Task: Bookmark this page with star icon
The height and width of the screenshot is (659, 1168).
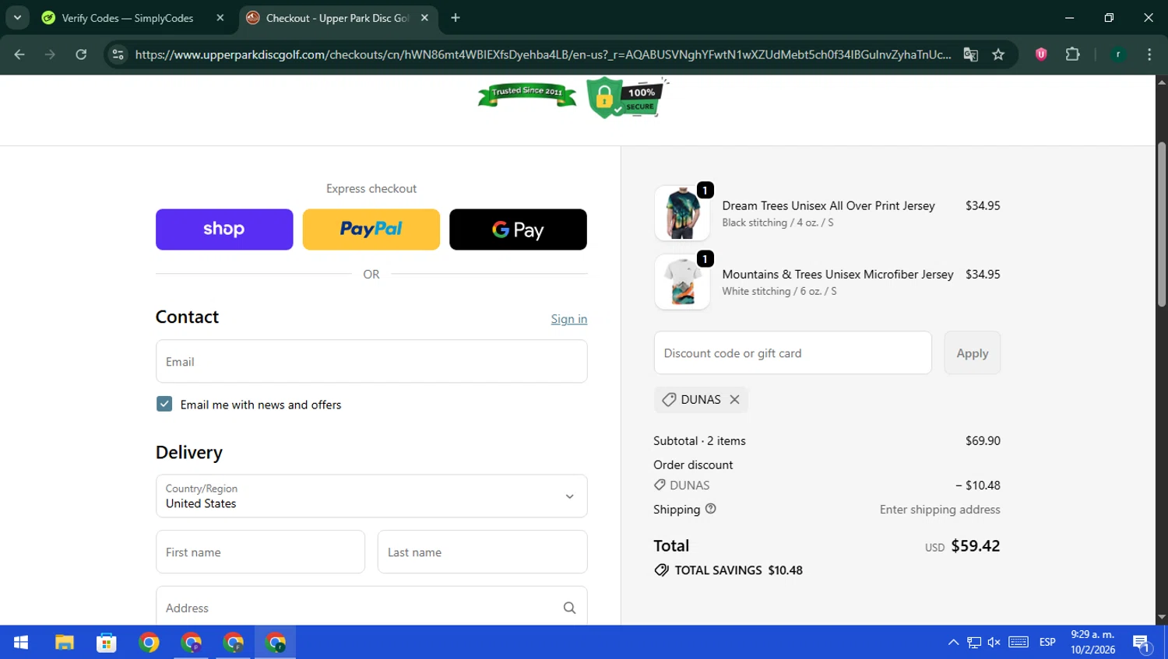Action: [x=998, y=54]
